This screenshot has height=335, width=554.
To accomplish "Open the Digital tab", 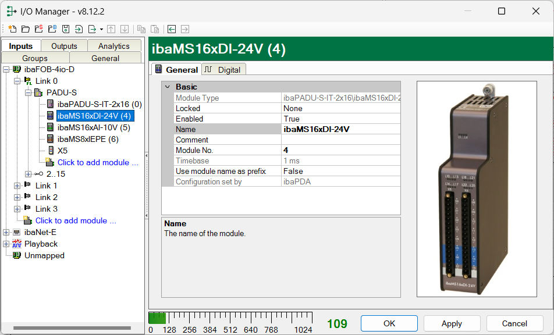I will pos(224,70).
